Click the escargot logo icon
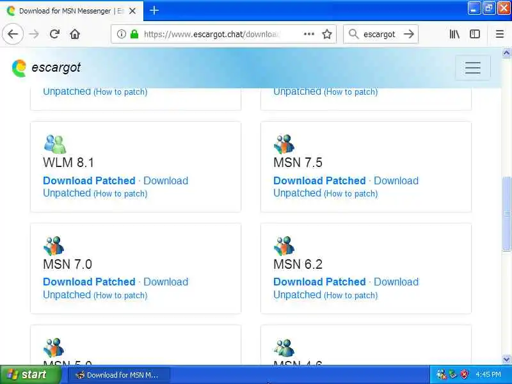The width and height of the screenshot is (512, 384). pos(19,68)
